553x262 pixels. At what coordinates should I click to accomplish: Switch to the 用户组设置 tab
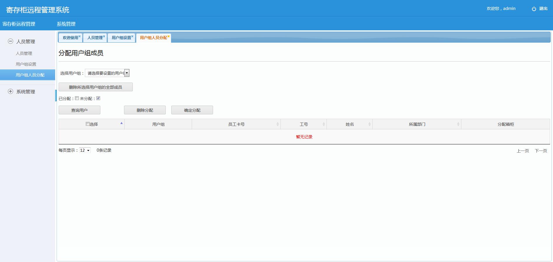point(121,38)
